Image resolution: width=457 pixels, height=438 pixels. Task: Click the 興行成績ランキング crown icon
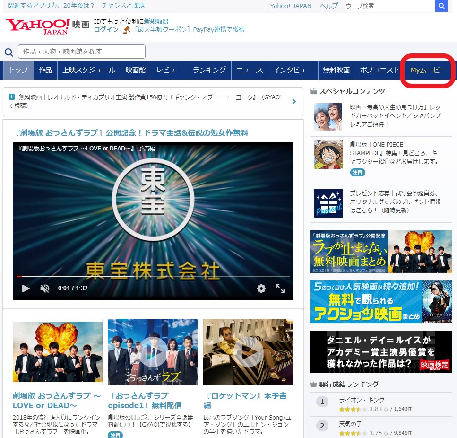314,385
